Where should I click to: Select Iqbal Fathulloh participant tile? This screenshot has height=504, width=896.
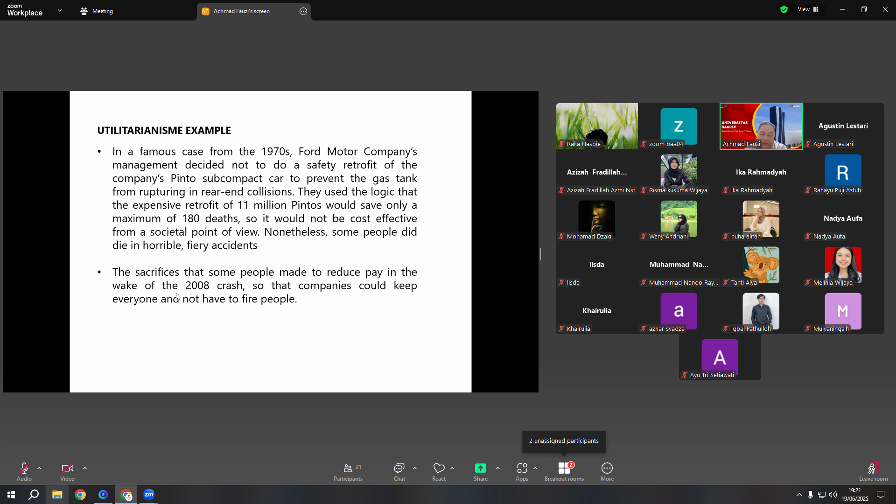click(761, 311)
